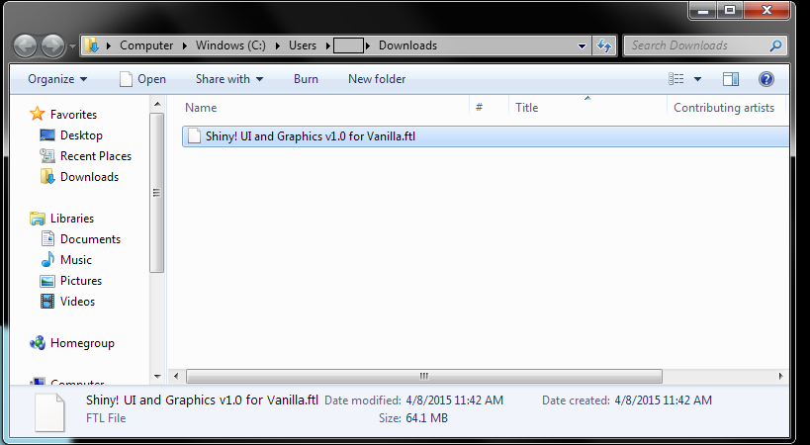The width and height of the screenshot is (810, 445).
Task: Click the Burn toolbar button
Action: (306, 79)
